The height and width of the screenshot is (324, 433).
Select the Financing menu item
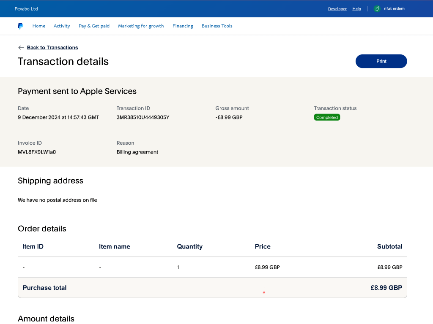click(x=183, y=26)
